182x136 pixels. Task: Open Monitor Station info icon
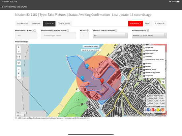[x=148, y=31]
